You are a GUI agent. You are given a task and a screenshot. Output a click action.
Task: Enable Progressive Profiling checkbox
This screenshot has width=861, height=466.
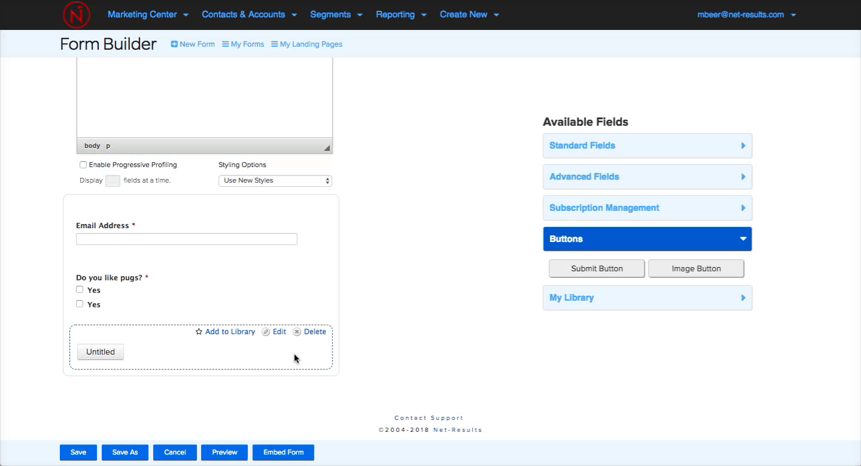(x=83, y=165)
